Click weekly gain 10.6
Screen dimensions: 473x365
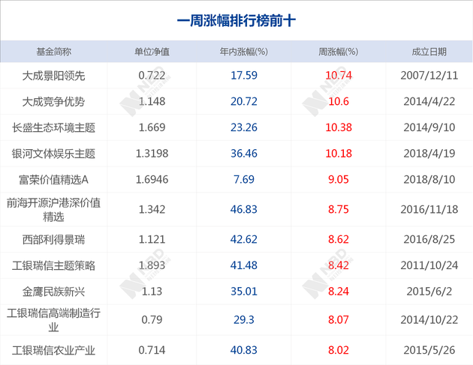click(339, 101)
